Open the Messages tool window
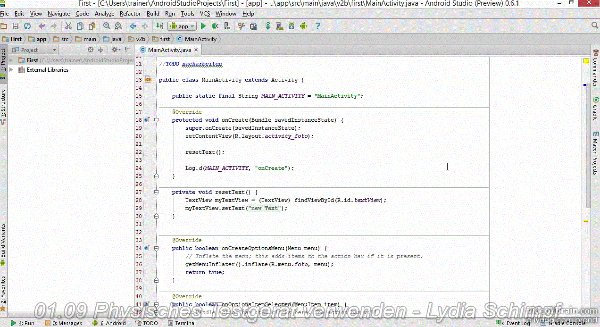This screenshot has height=327, width=600. [64, 323]
